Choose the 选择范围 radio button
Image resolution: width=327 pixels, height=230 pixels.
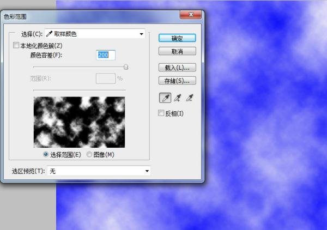46,154
